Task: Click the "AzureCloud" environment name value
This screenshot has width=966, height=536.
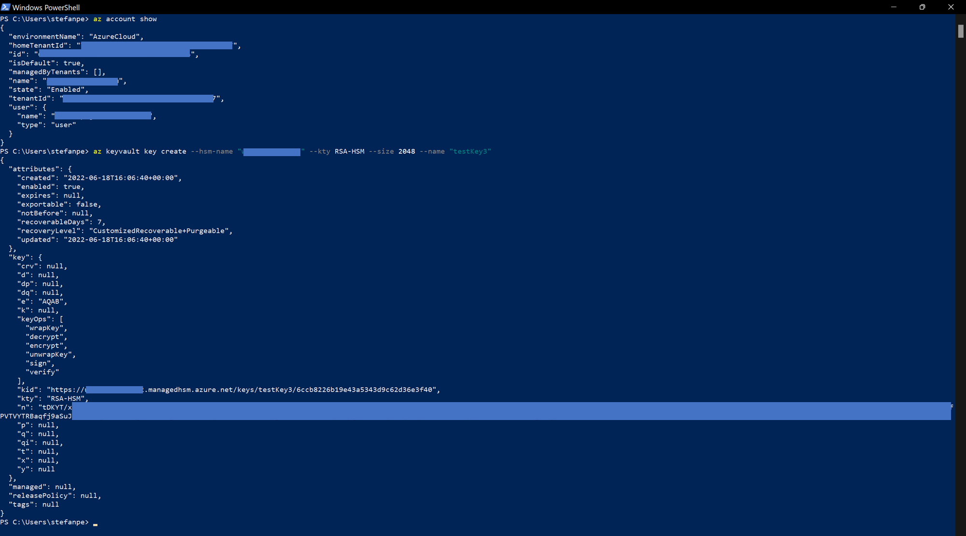Action: (x=114, y=37)
